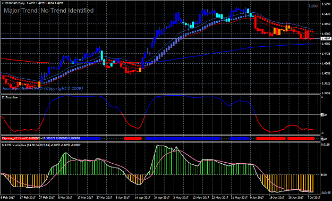Viewport: 332px width, 201px height.
Task: Click the MACD rsi adaptive indicator label
Action: click(41, 145)
